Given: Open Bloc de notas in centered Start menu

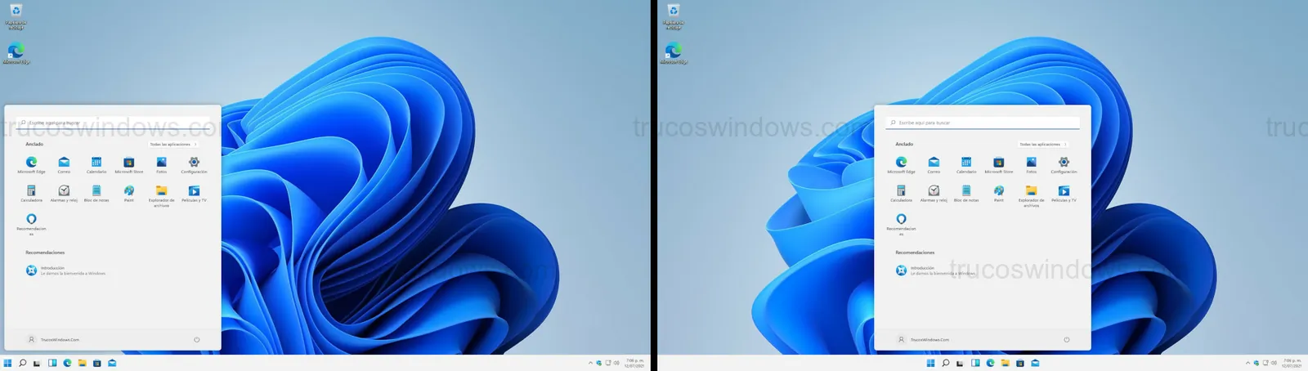Looking at the screenshot, I should 966,190.
